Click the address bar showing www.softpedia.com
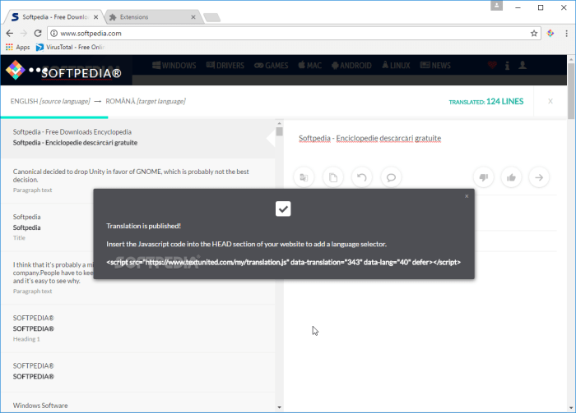The height and width of the screenshot is (413, 576). (x=294, y=34)
